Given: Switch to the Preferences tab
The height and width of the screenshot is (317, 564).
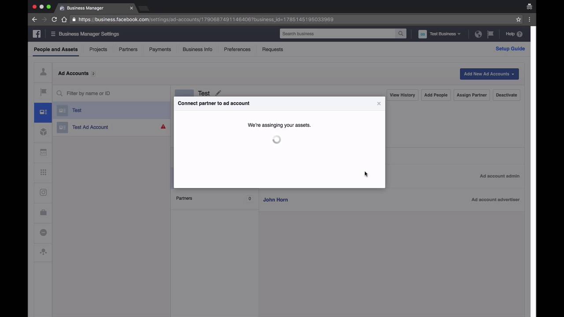Looking at the screenshot, I should 237,49.
